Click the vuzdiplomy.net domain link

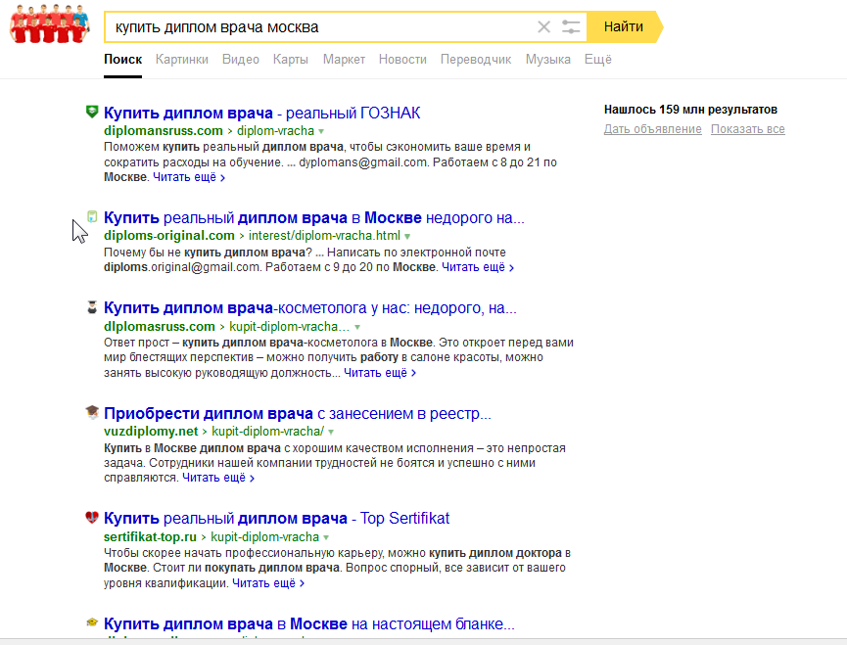click(151, 432)
